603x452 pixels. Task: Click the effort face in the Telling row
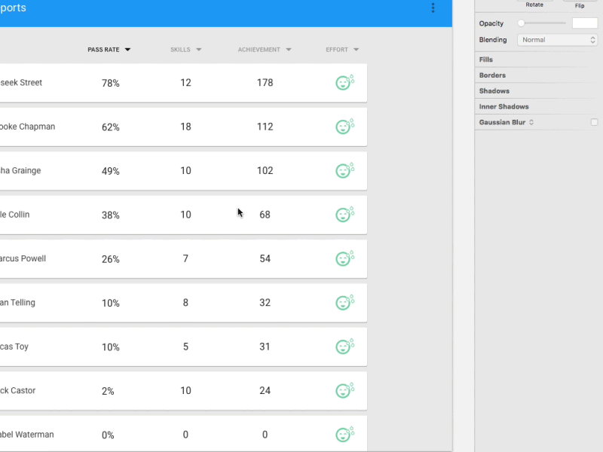click(x=344, y=302)
